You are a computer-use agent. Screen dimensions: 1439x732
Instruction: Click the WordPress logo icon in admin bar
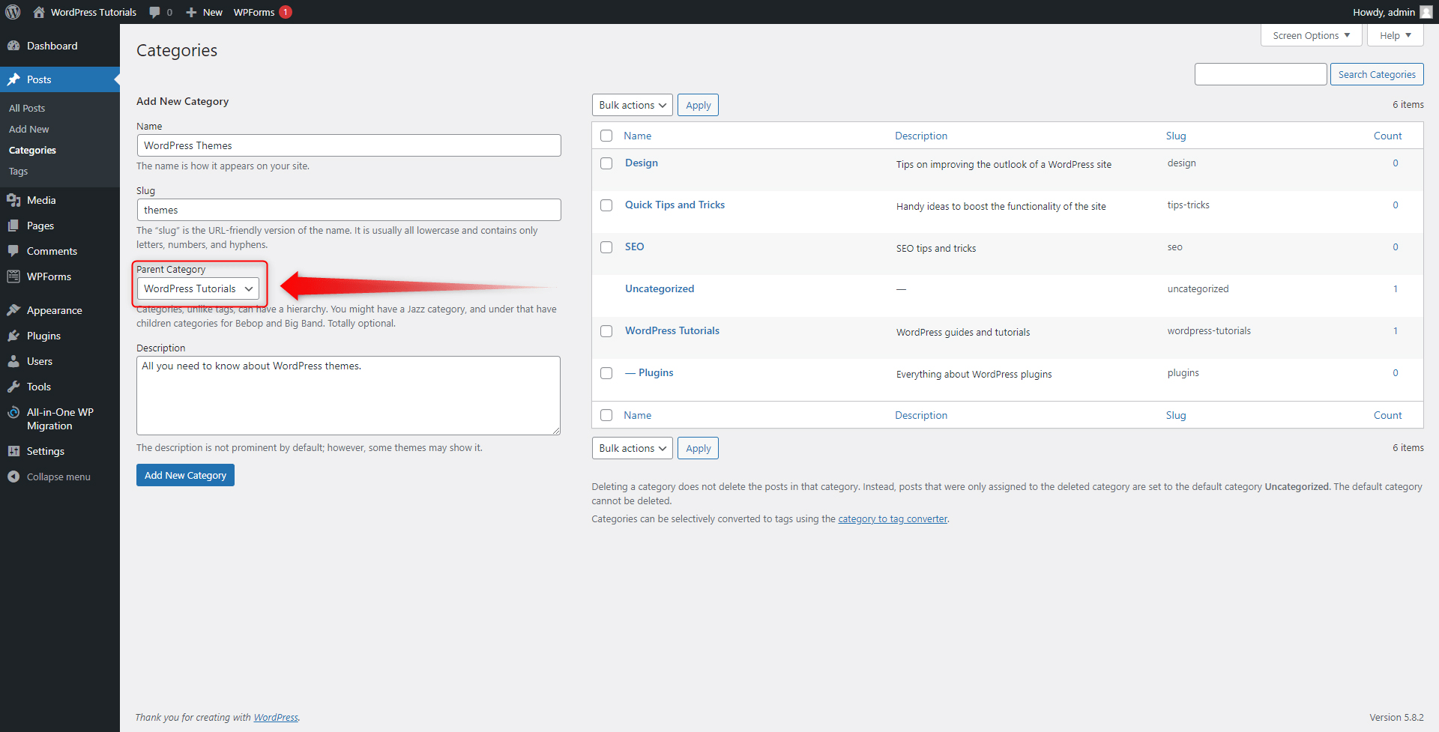click(13, 12)
